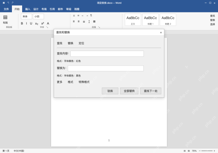Apply the 标题 1 style thumbnail
Image resolution: width=218 pixels, height=153 pixels.
coord(150,20)
